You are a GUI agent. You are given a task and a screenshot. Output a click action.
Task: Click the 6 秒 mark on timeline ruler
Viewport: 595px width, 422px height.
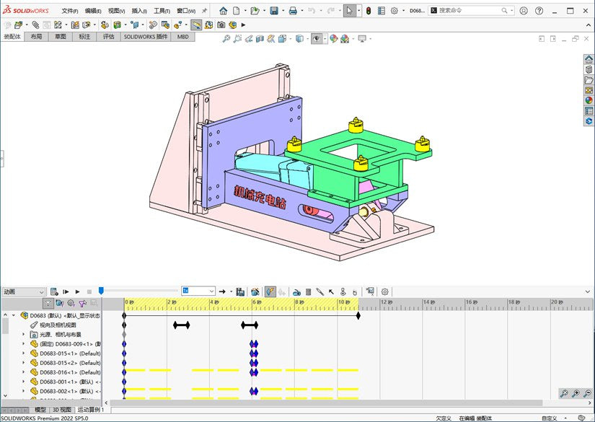click(257, 302)
